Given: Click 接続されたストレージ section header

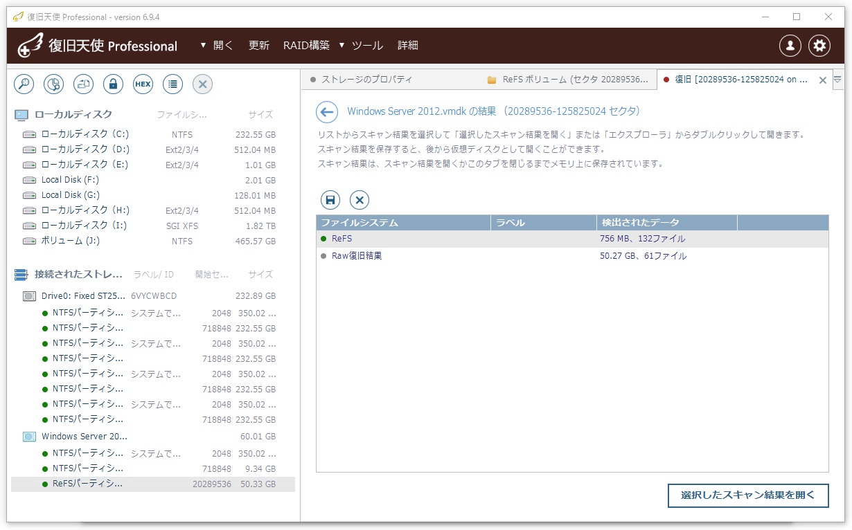Looking at the screenshot, I should coord(78,275).
